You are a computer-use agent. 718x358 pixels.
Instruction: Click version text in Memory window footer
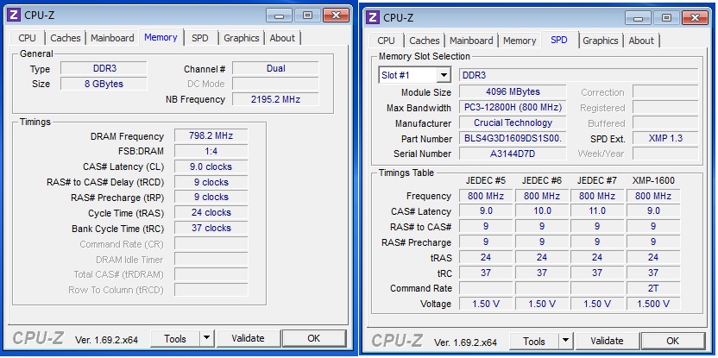(x=107, y=340)
